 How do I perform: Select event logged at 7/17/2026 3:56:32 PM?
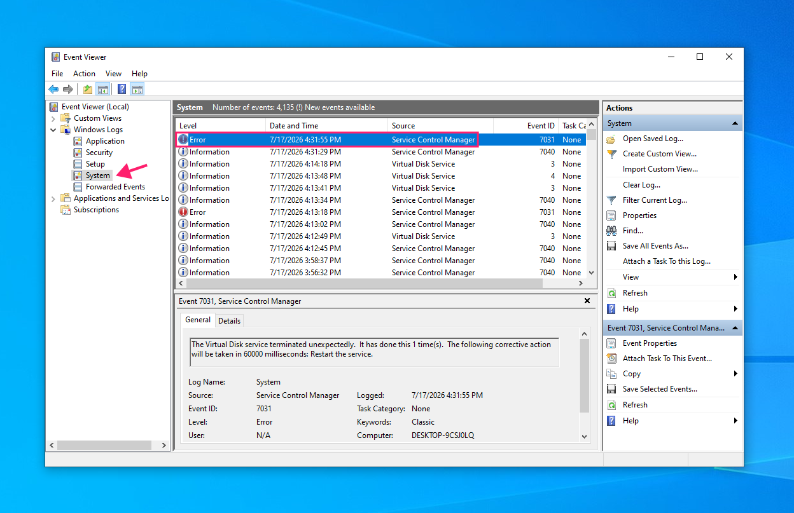click(380, 273)
